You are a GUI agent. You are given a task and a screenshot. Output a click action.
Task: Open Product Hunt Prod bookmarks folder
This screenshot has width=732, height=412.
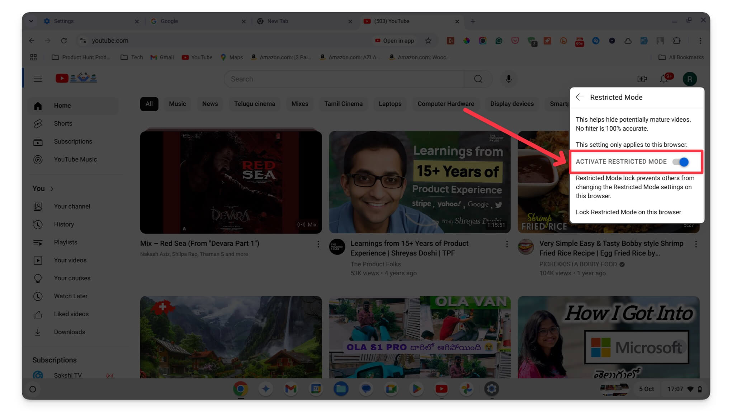81,57
